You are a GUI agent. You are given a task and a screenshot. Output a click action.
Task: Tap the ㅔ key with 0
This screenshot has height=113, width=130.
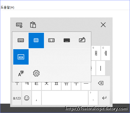pyautogui.click(x=106, y=53)
